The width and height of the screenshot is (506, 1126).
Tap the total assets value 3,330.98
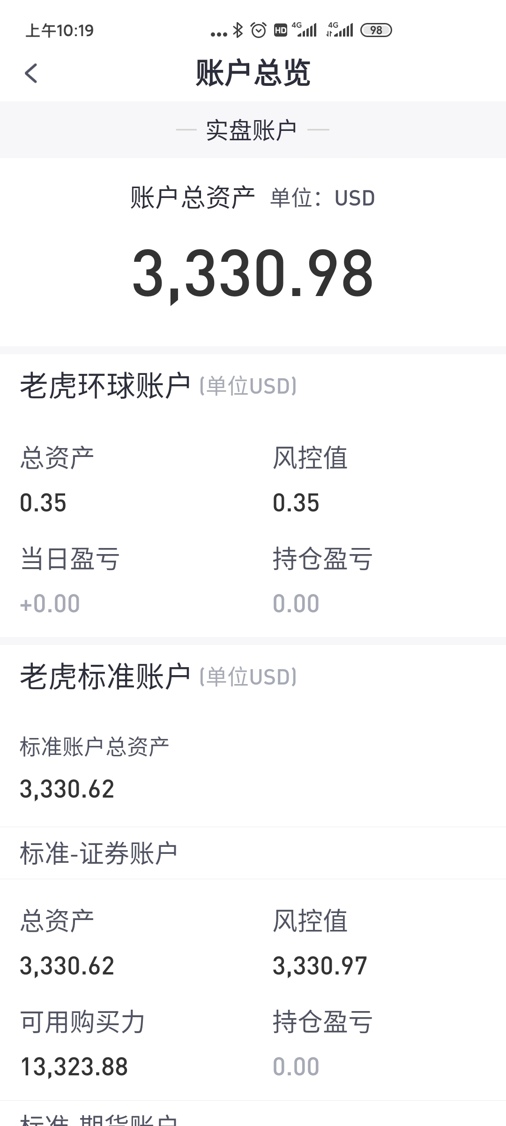[x=253, y=274]
